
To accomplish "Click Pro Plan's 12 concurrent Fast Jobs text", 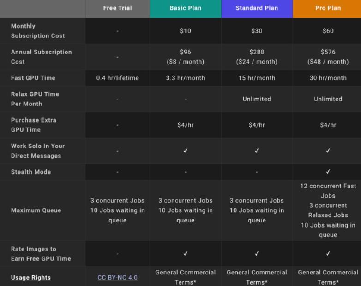I will (x=328, y=191).
